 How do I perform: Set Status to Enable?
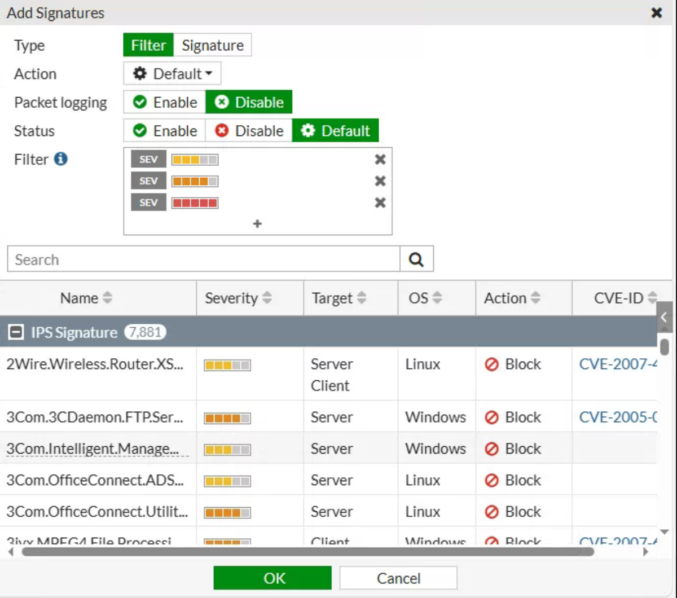pos(165,131)
